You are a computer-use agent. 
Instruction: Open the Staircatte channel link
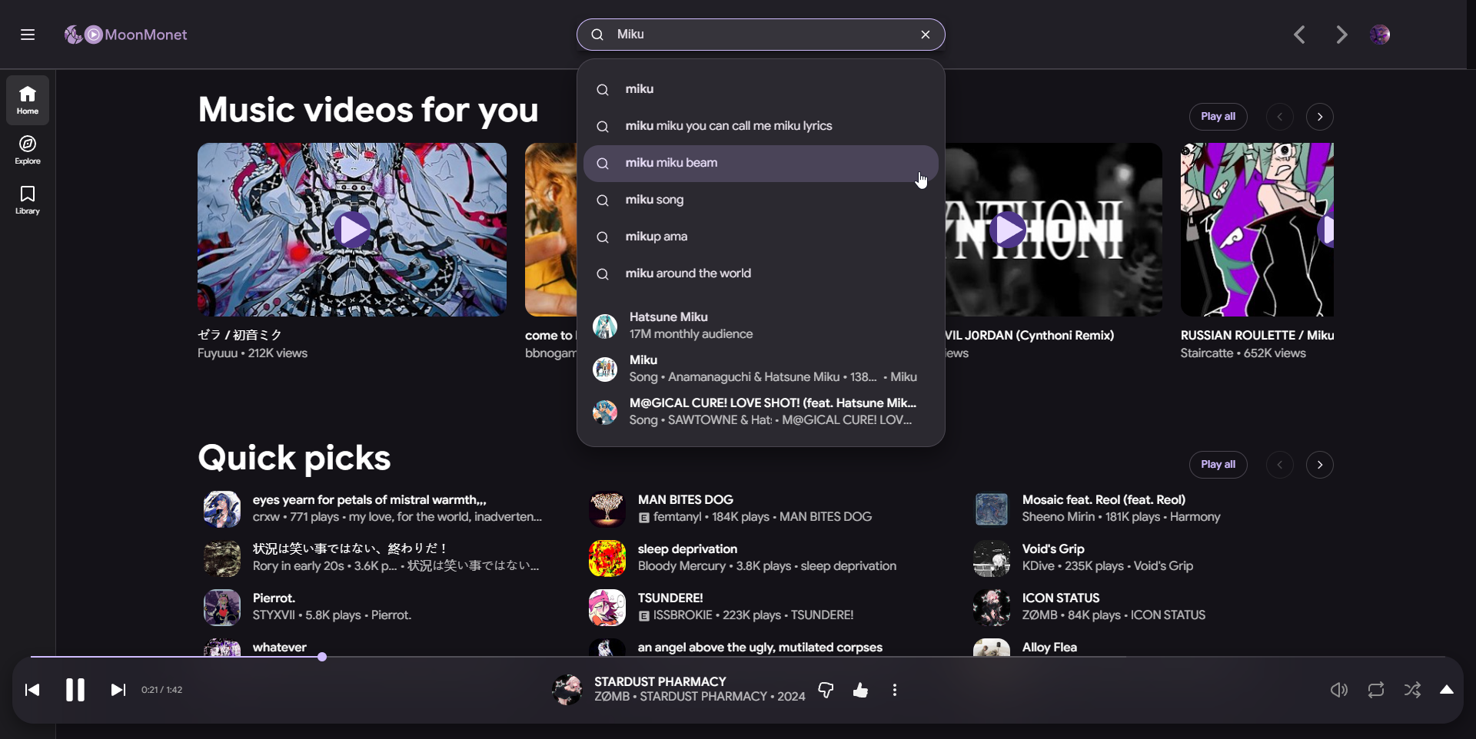1207,353
